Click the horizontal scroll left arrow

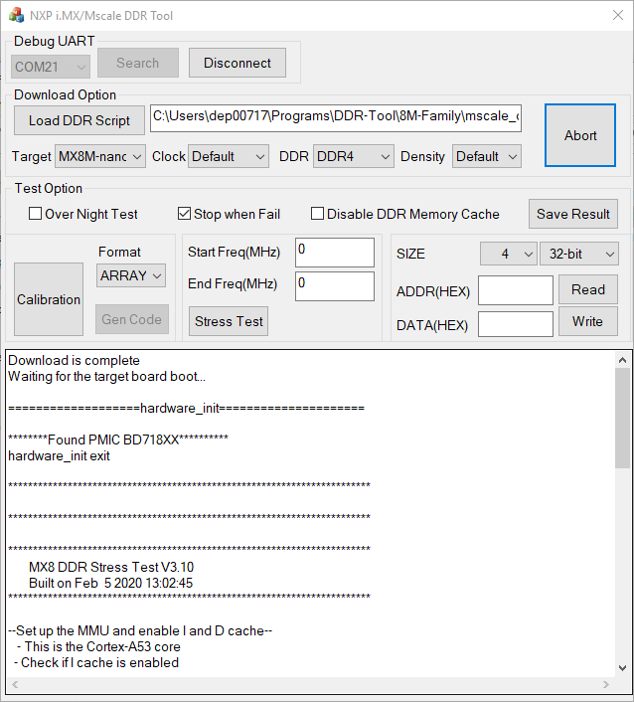[x=15, y=684]
